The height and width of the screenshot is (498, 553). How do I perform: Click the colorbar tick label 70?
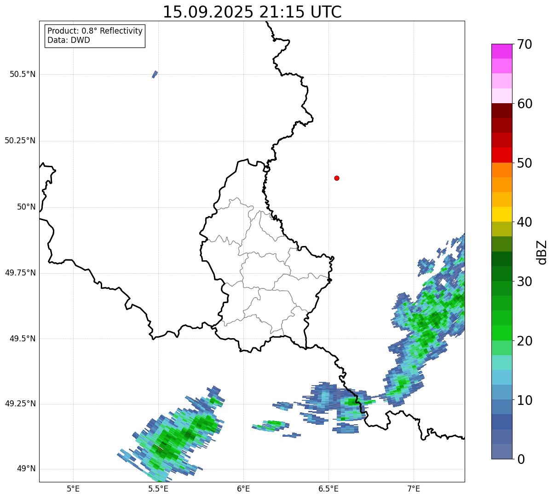click(x=524, y=45)
